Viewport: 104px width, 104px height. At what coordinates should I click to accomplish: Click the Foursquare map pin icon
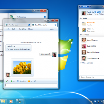coord(84,30)
